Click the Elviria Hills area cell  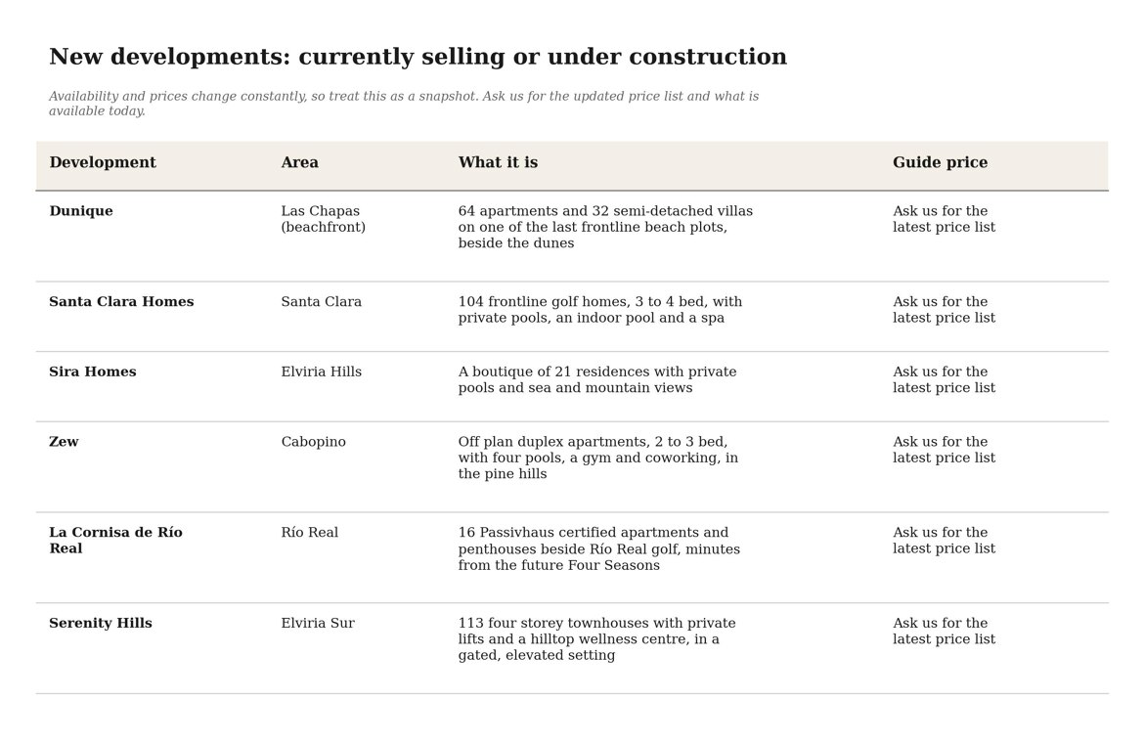[x=322, y=372]
